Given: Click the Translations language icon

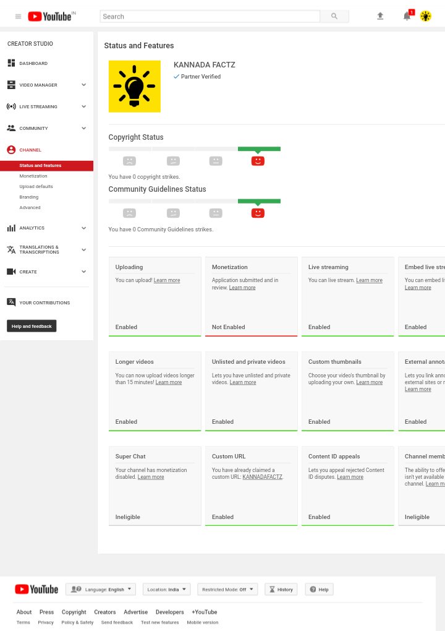Looking at the screenshot, I should 11,249.
